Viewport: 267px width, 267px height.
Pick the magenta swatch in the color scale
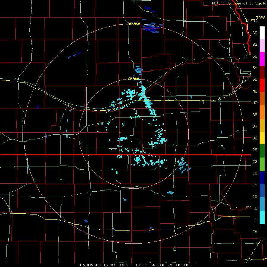tap(262, 59)
